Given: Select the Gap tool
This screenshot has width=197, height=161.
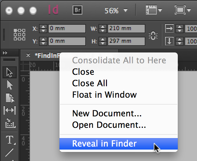Looking at the screenshot, I should [10, 110].
